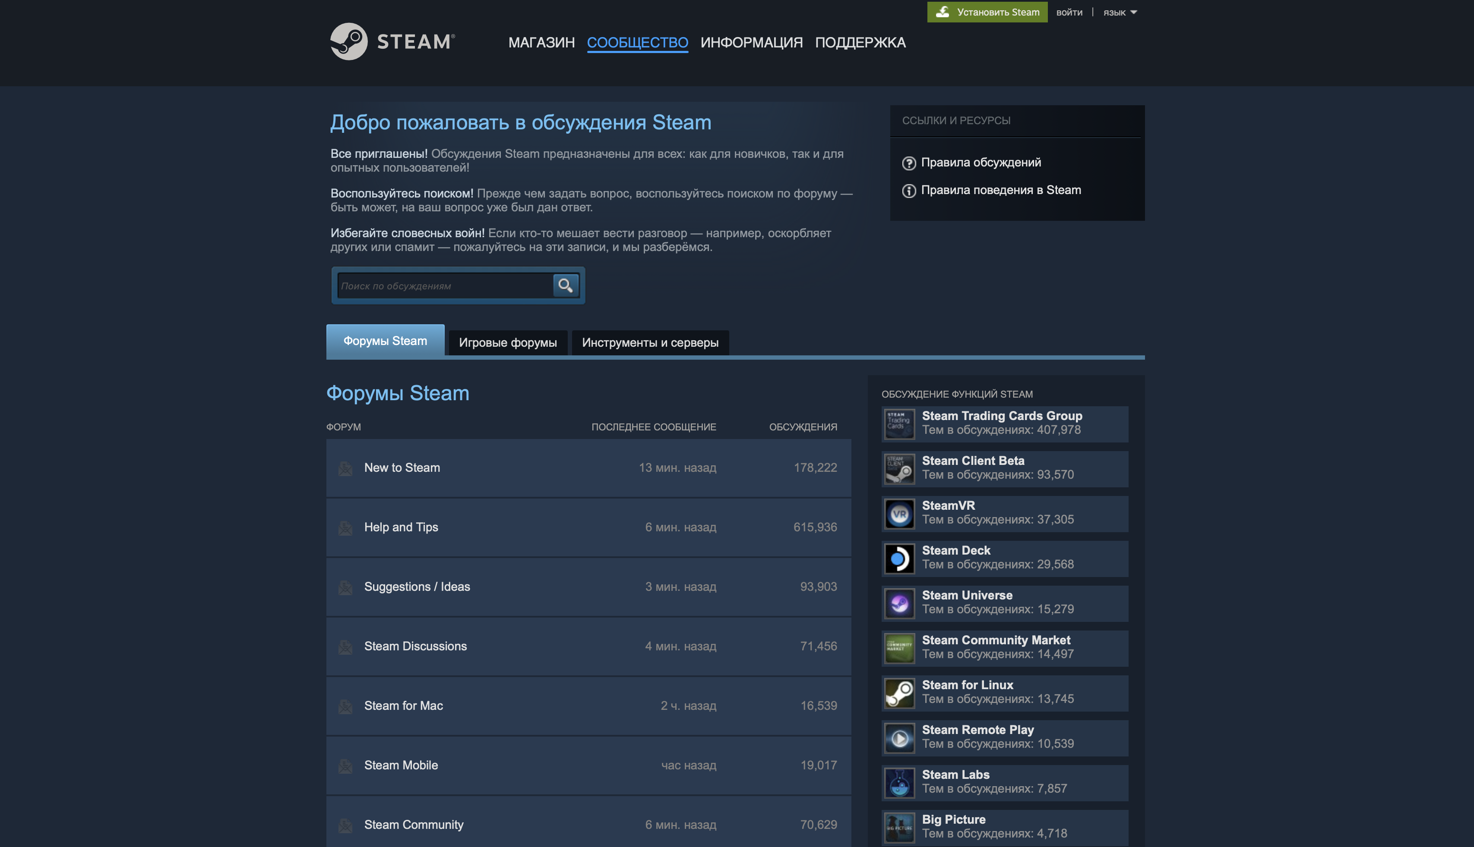This screenshot has height=847, width=1474.
Task: Open Правила обсуждений link
Action: click(x=981, y=162)
